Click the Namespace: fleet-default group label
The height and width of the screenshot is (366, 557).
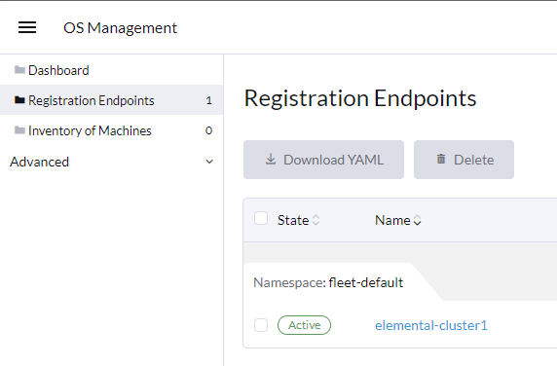328,282
